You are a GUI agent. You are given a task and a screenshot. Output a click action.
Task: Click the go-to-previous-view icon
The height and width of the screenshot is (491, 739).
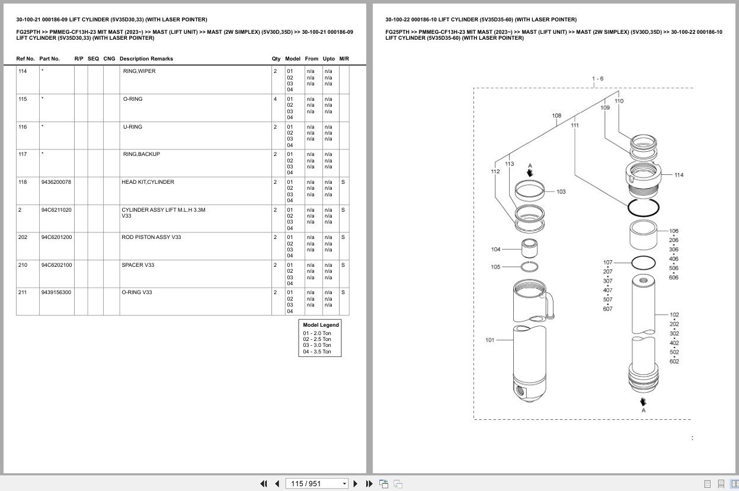click(383, 483)
